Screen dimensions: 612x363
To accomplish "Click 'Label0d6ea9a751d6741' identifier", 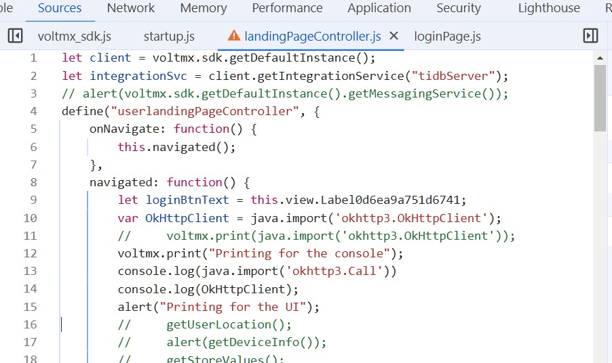I will tap(390, 200).
